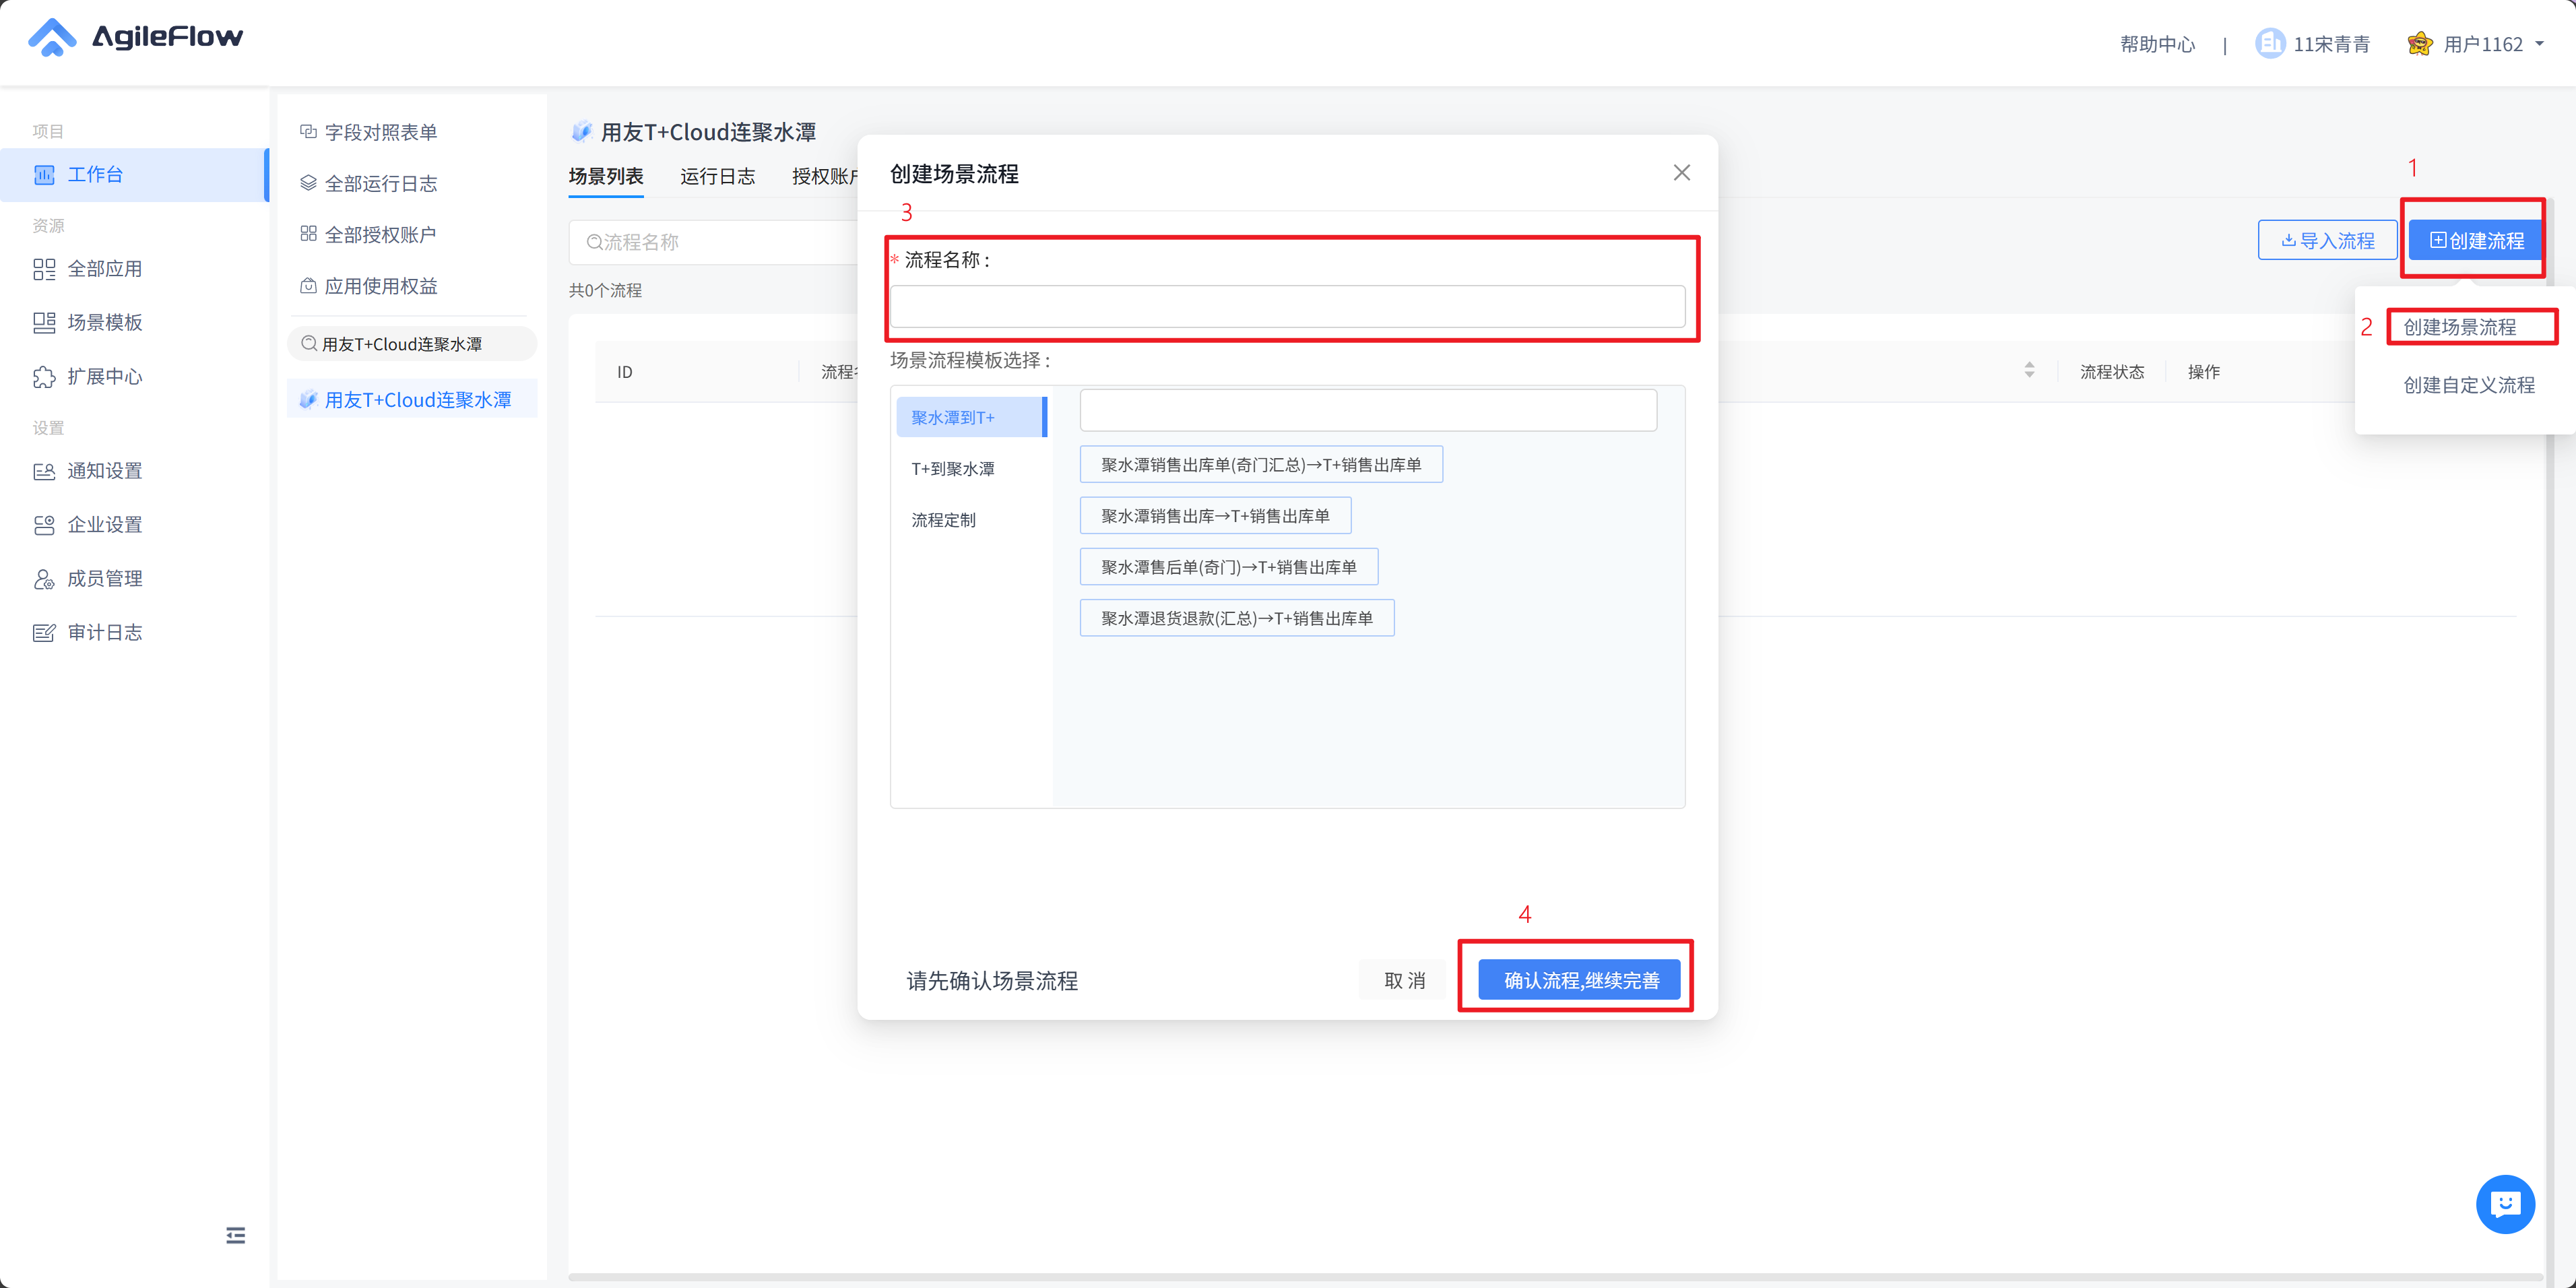This screenshot has height=1288, width=2576.
Task: Open the 扩展中心 extension center
Action: click(x=104, y=377)
